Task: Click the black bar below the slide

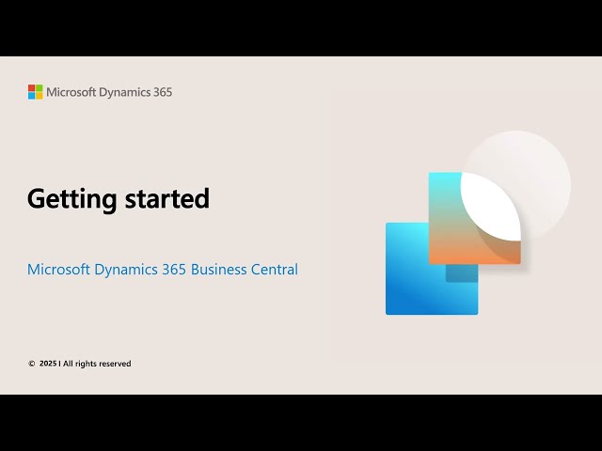Action: pyautogui.click(x=301, y=423)
